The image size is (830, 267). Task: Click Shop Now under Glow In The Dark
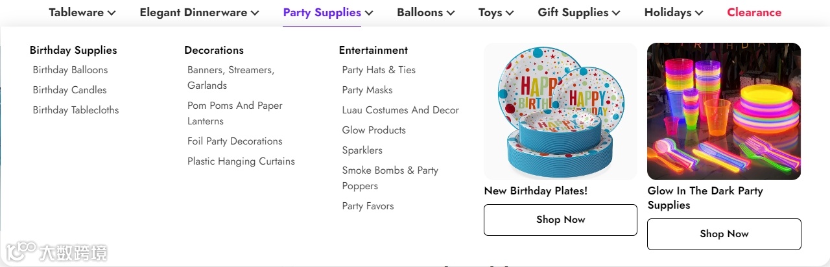pos(724,234)
